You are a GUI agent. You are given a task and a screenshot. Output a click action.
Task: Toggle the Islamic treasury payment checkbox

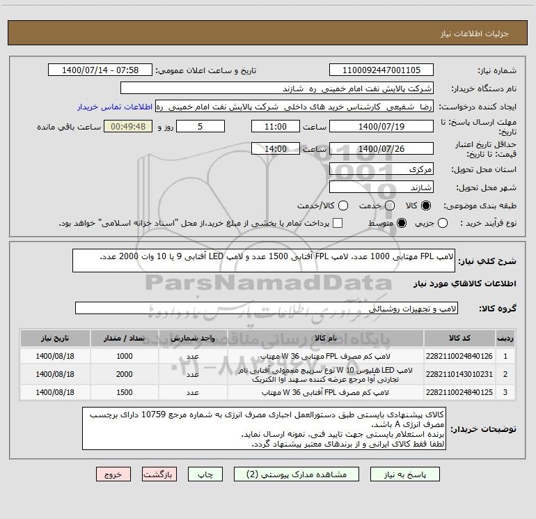tap(338, 223)
